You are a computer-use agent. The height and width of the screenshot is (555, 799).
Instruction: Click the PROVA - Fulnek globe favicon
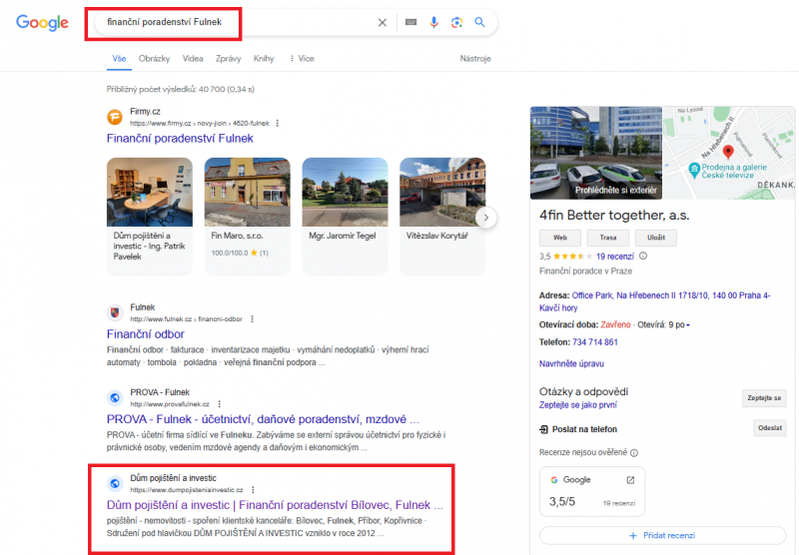click(115, 397)
